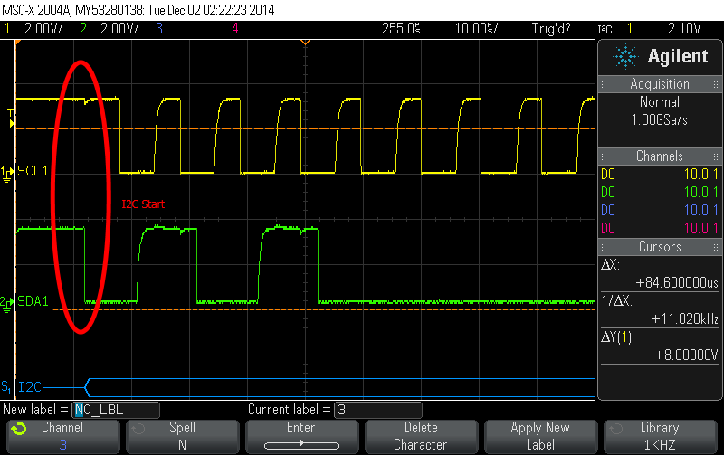Open the Library 1KHZ softkey
Image resolution: width=724 pixels, height=455 pixels.
pos(660,436)
